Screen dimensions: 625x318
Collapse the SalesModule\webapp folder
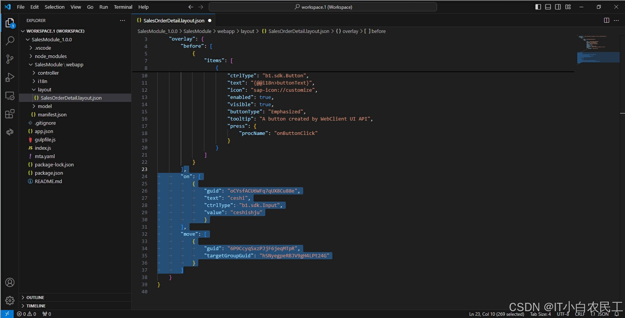(75, 64)
